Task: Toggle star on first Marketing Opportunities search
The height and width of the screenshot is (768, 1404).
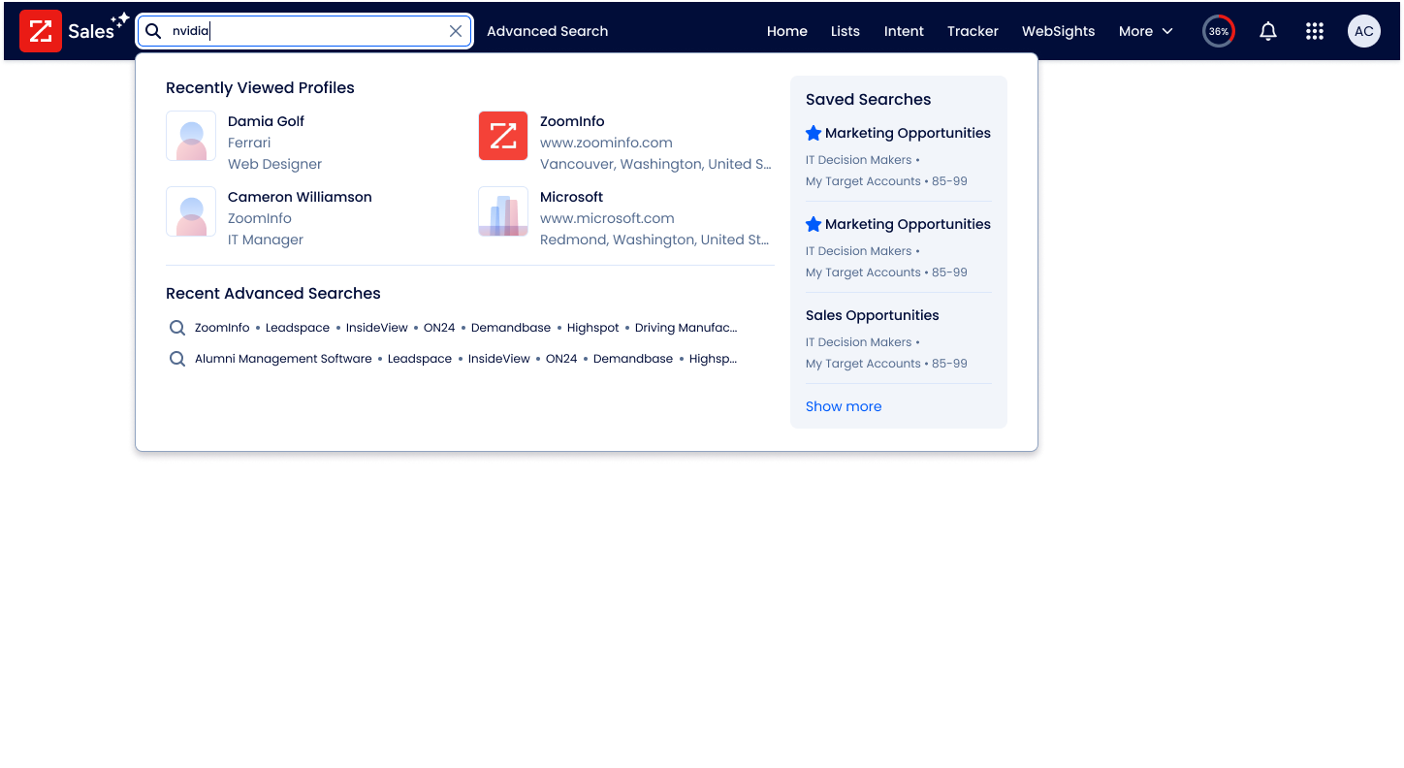Action: [x=814, y=133]
